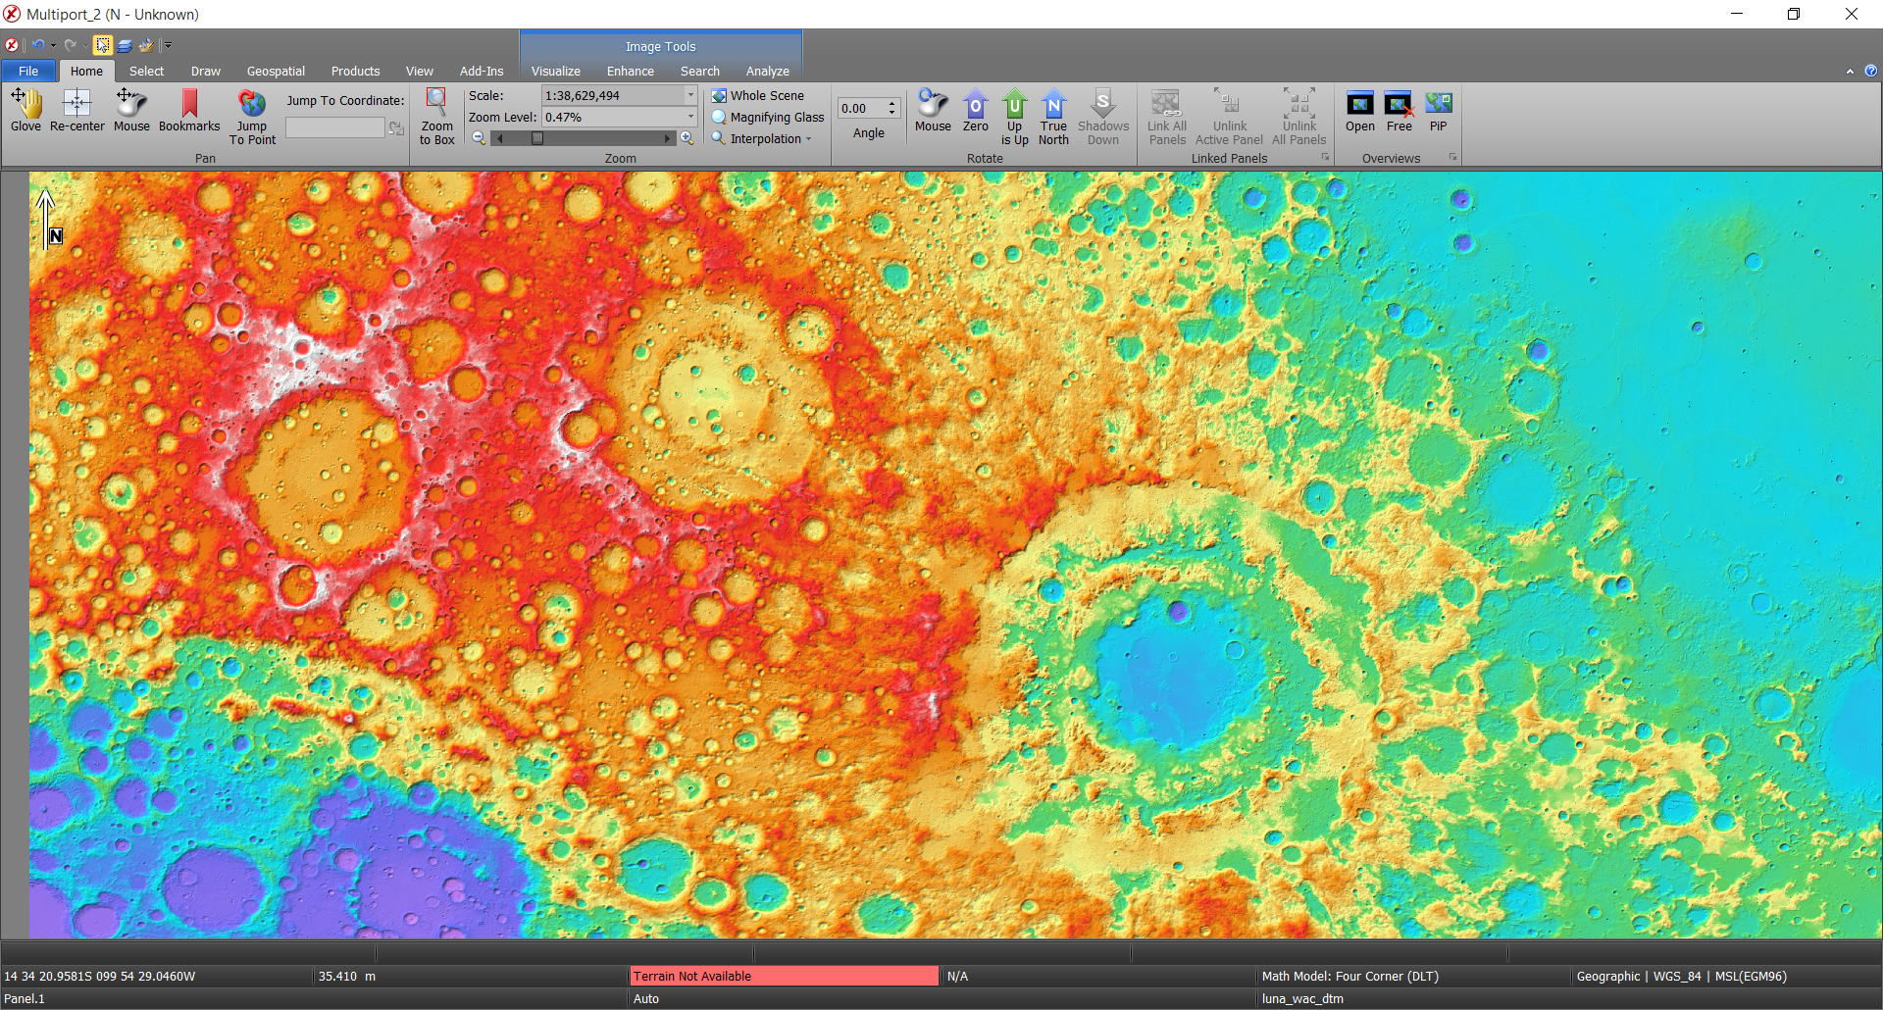Enable the Magnifying Glass
Viewport: 1883px width, 1010px height.
721,117
